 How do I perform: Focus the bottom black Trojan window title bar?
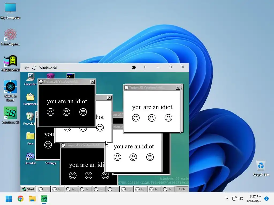tap(83, 145)
